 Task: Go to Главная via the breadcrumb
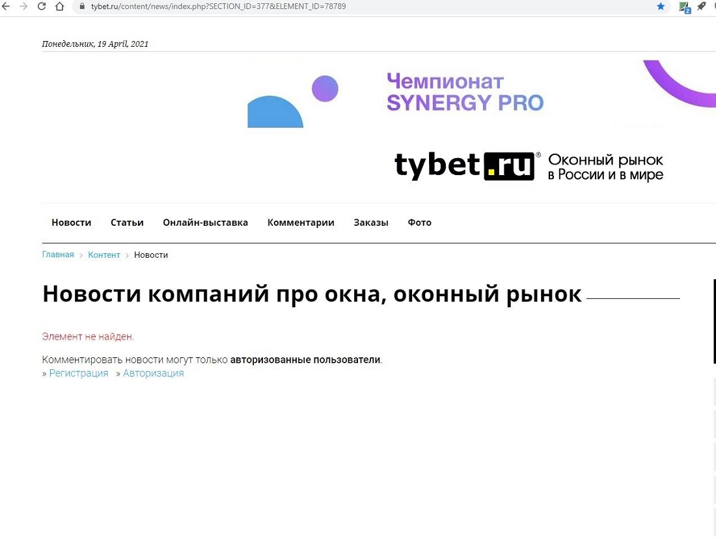57,254
